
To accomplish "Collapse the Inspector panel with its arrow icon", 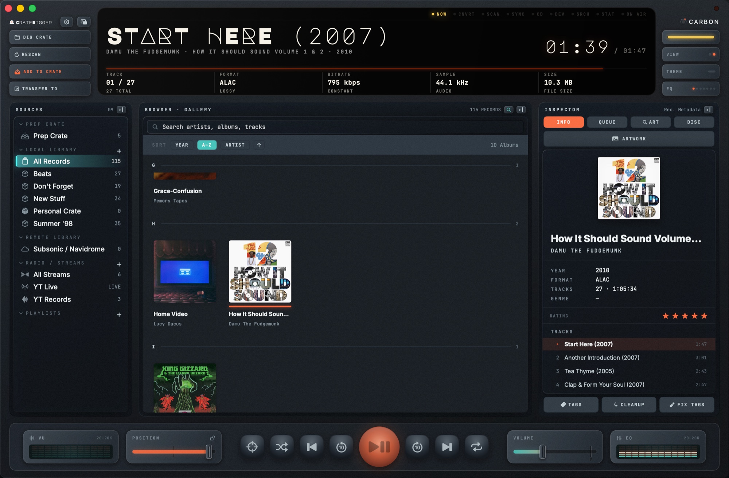I will [709, 109].
